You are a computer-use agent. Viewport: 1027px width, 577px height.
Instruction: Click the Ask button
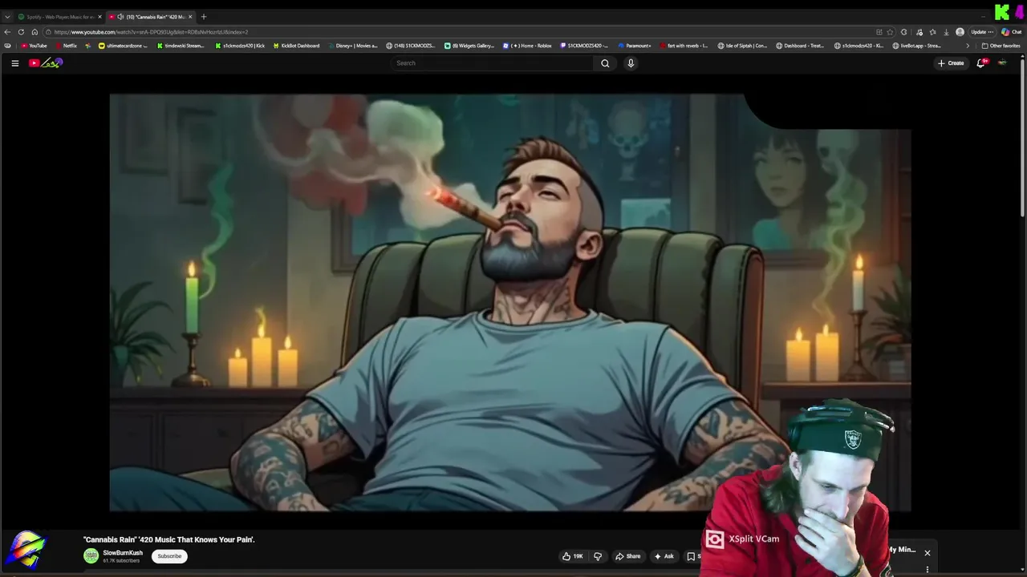tap(664, 556)
